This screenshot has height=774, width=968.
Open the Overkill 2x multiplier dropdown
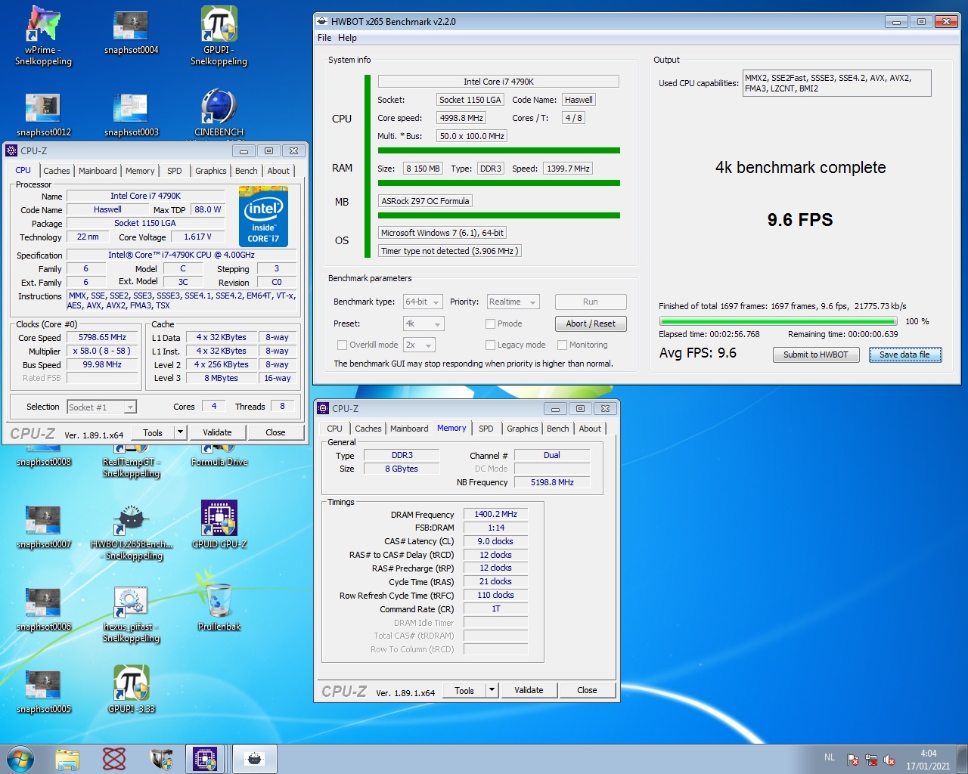point(419,345)
